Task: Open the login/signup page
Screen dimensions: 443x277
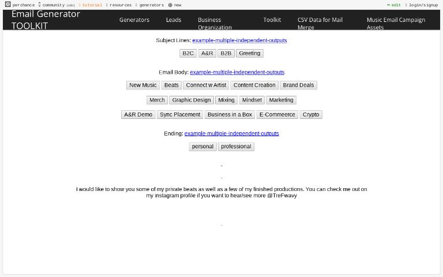Action: tap(423, 5)
